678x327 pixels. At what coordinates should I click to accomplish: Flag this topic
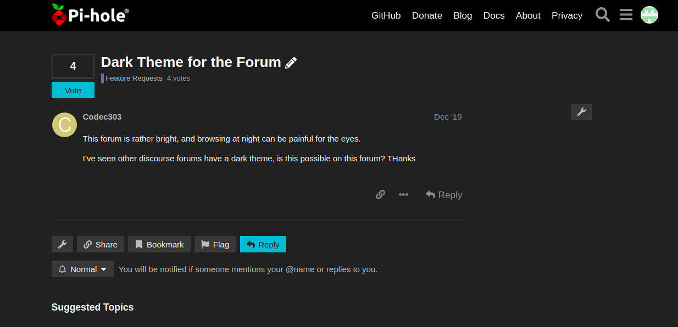215,244
